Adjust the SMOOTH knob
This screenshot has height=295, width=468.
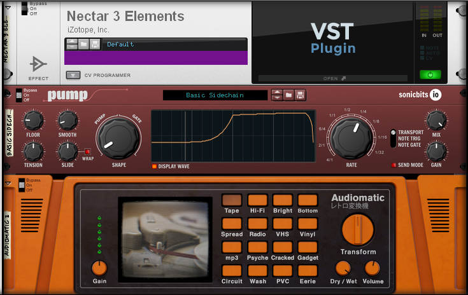pos(67,120)
